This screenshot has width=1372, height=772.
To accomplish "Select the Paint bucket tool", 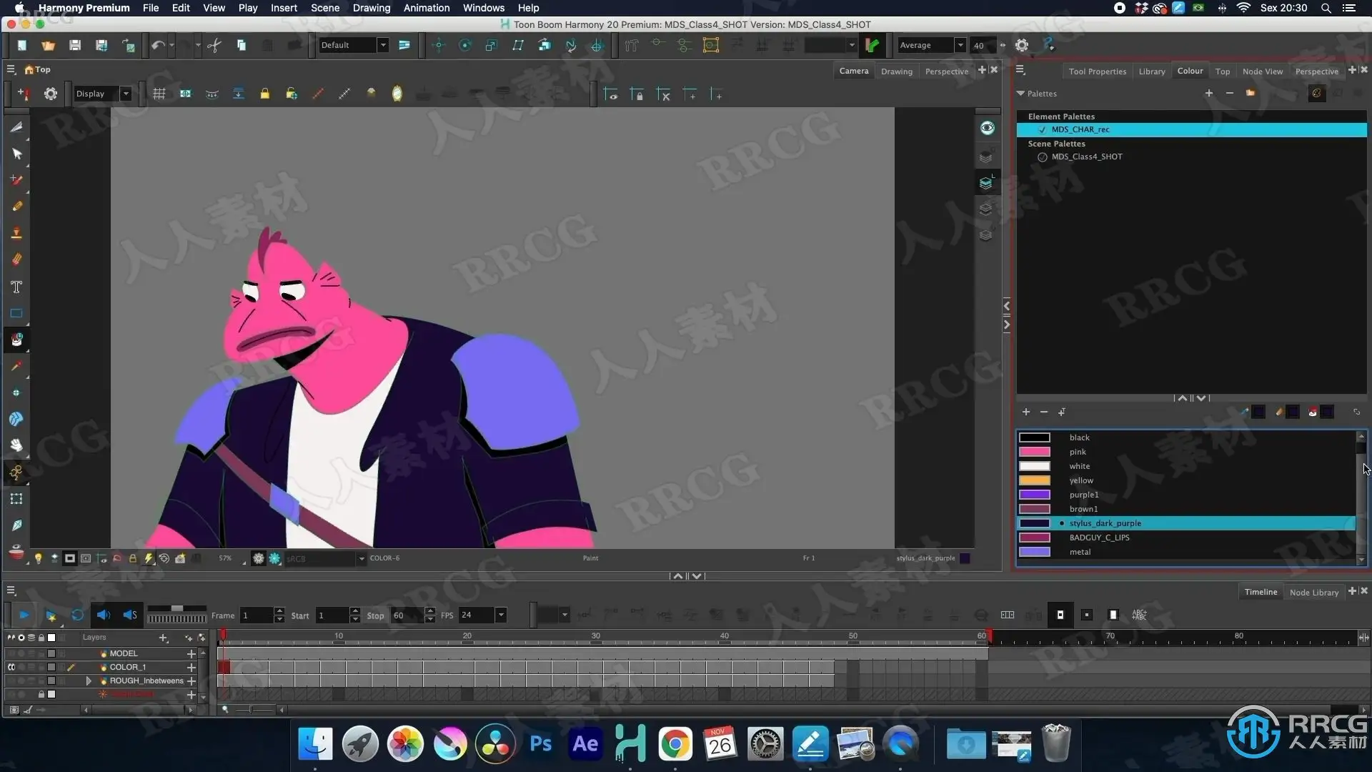I will click(16, 340).
